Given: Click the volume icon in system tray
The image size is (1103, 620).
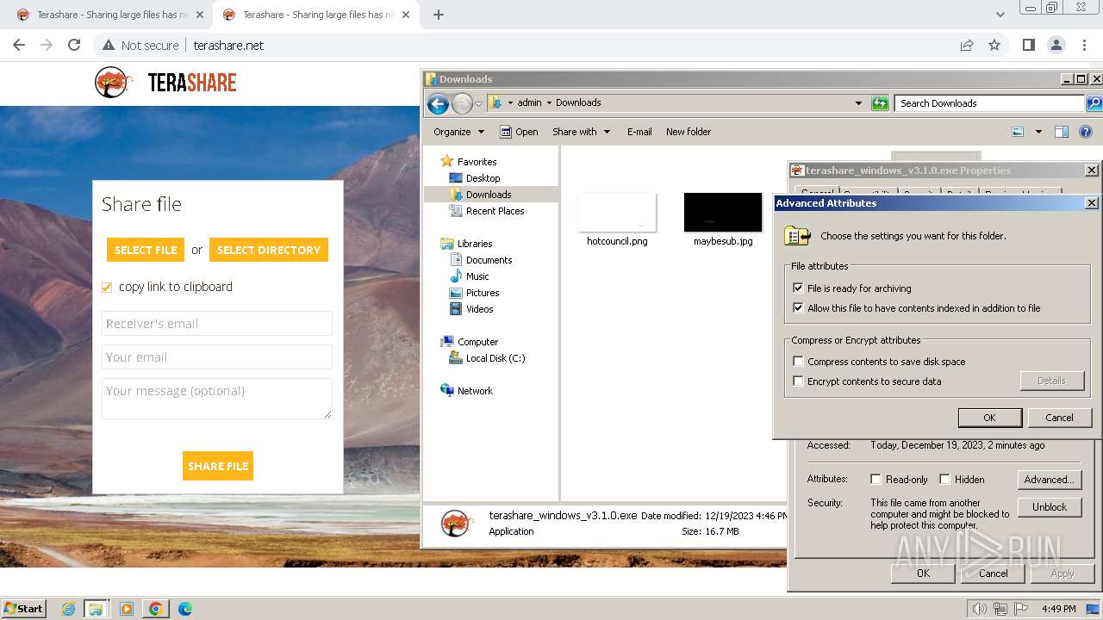Looking at the screenshot, I should (x=979, y=609).
